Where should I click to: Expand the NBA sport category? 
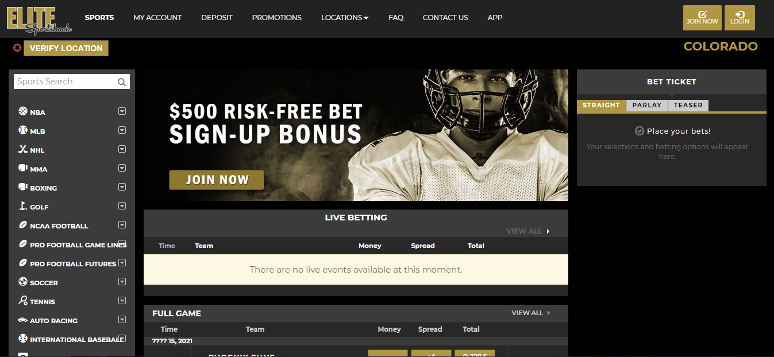pos(122,111)
